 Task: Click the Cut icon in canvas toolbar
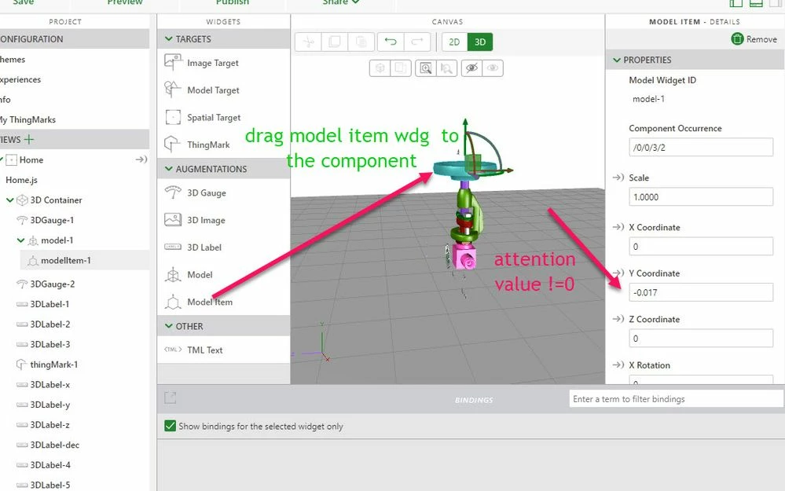point(308,42)
